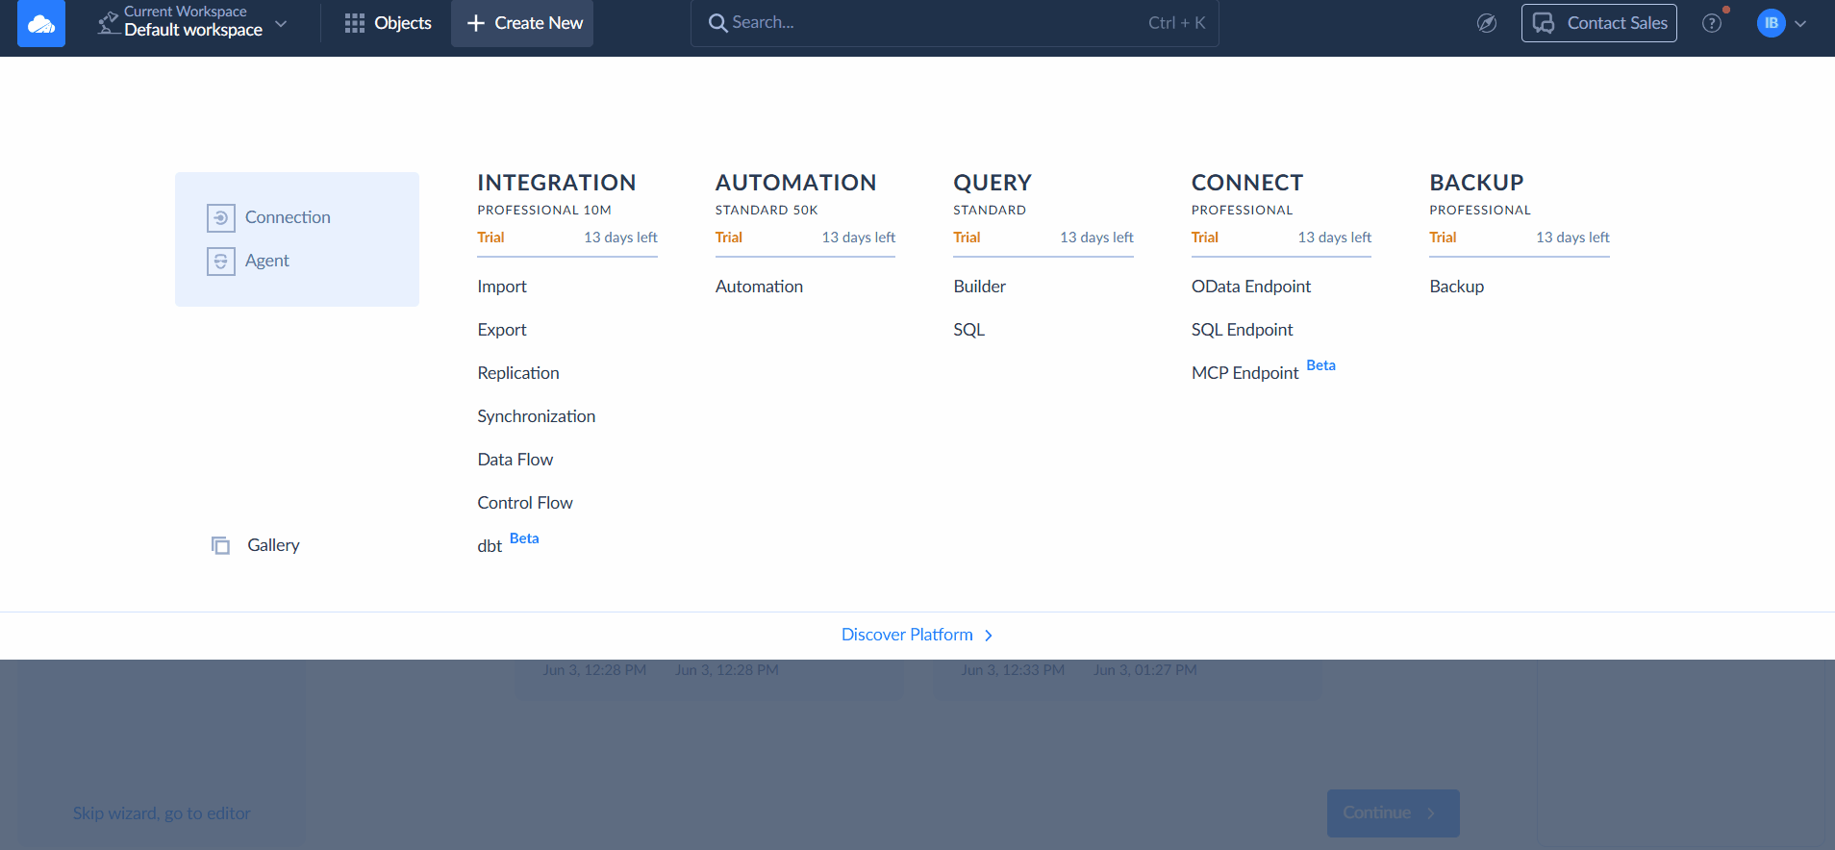The image size is (1835, 850).
Task: Click the Agent icon
Action: point(221,262)
